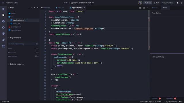Click the red Problems count badge
This screenshot has height=103, width=184.
pos(175,98)
